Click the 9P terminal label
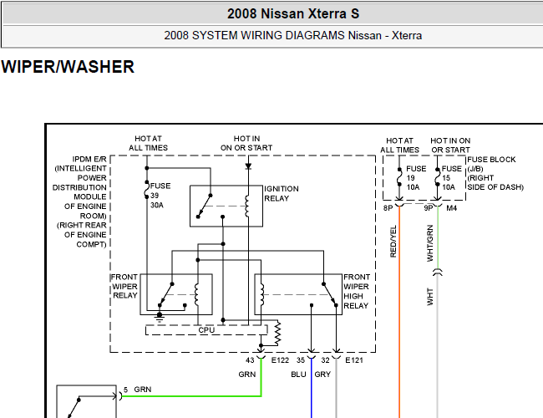 pyautogui.click(x=429, y=208)
